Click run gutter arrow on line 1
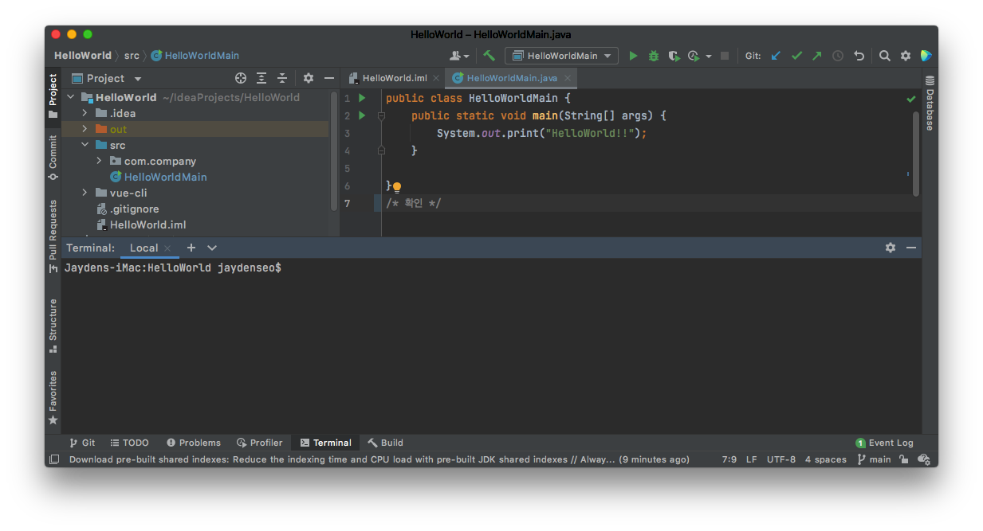Screen dimensions: 983x531 pyautogui.click(x=362, y=98)
